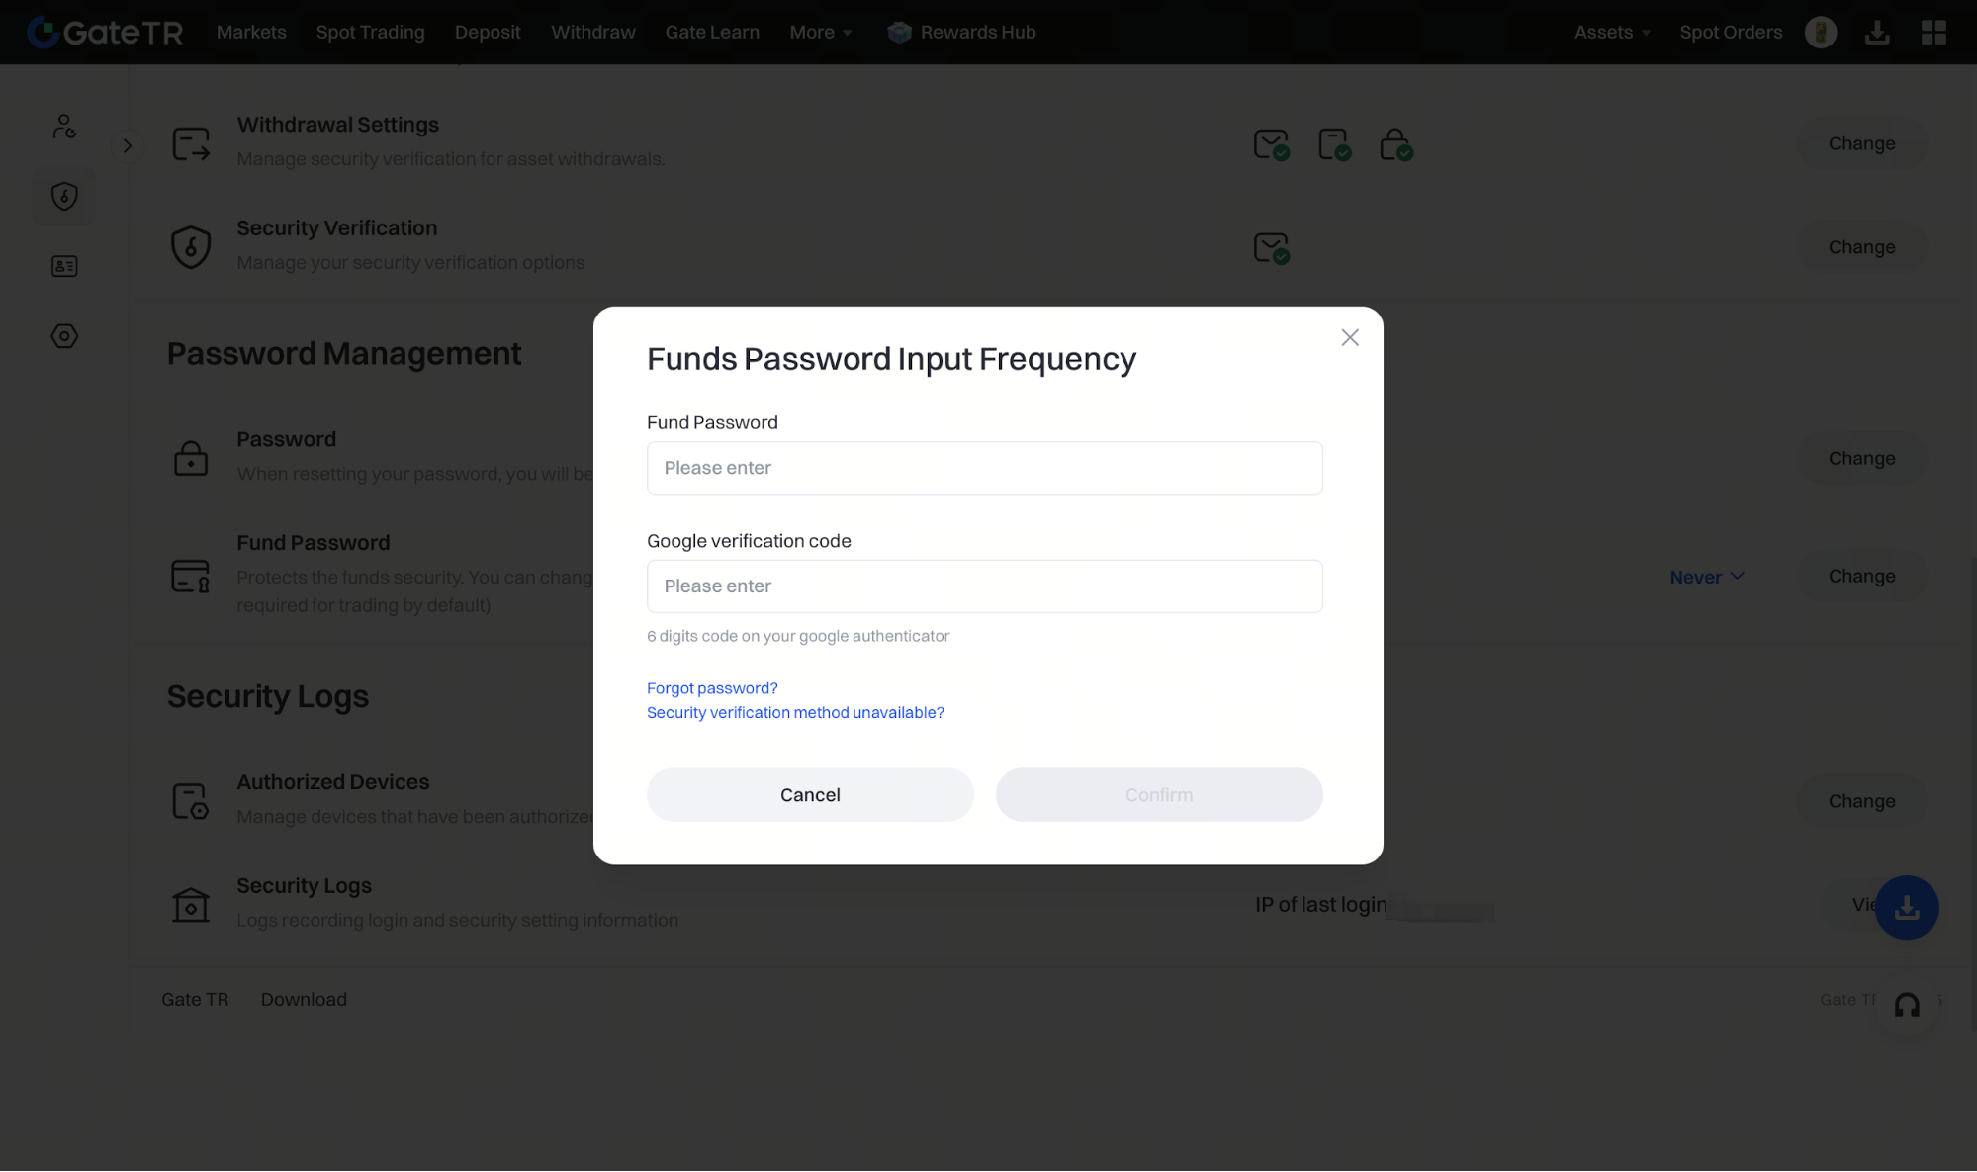Click the GateTR logo

pos(105,32)
